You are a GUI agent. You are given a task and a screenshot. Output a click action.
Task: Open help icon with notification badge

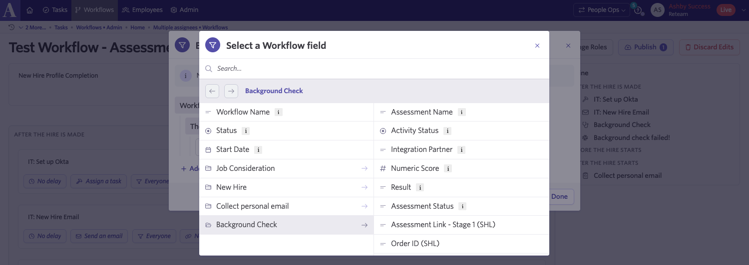(637, 10)
